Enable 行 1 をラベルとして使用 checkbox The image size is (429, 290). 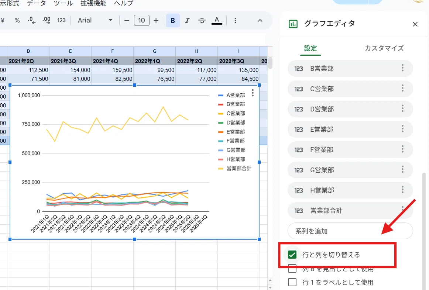tap(292, 282)
